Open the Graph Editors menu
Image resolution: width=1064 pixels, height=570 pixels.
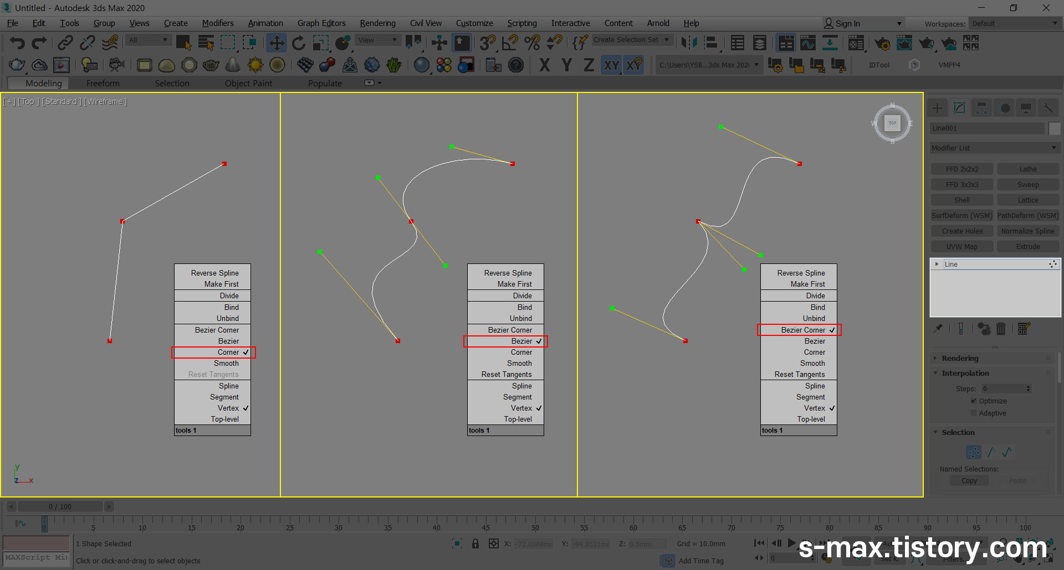click(321, 23)
